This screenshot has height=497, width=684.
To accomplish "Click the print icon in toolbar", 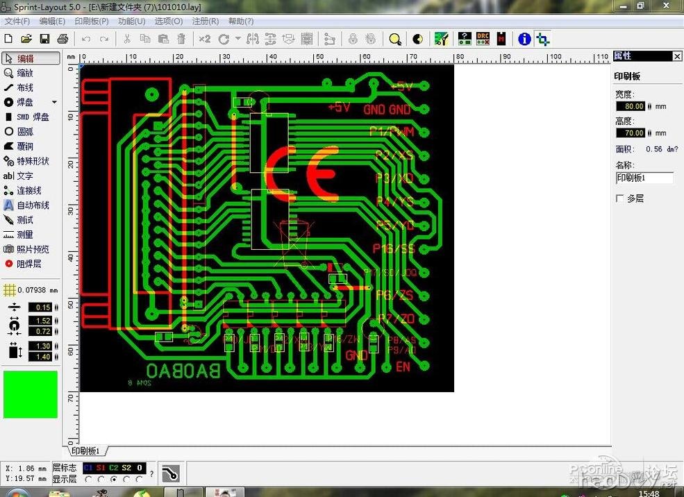I will tap(62, 39).
